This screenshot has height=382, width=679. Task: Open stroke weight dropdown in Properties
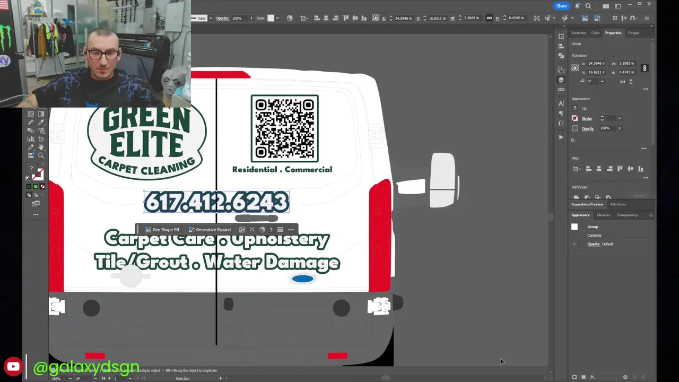click(620, 118)
